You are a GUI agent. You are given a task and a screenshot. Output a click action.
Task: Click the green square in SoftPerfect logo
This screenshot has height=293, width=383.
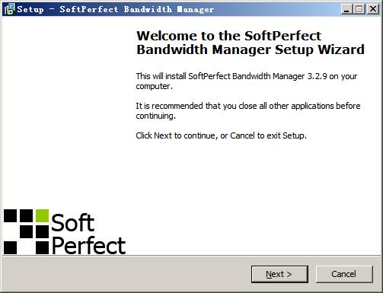(42, 215)
